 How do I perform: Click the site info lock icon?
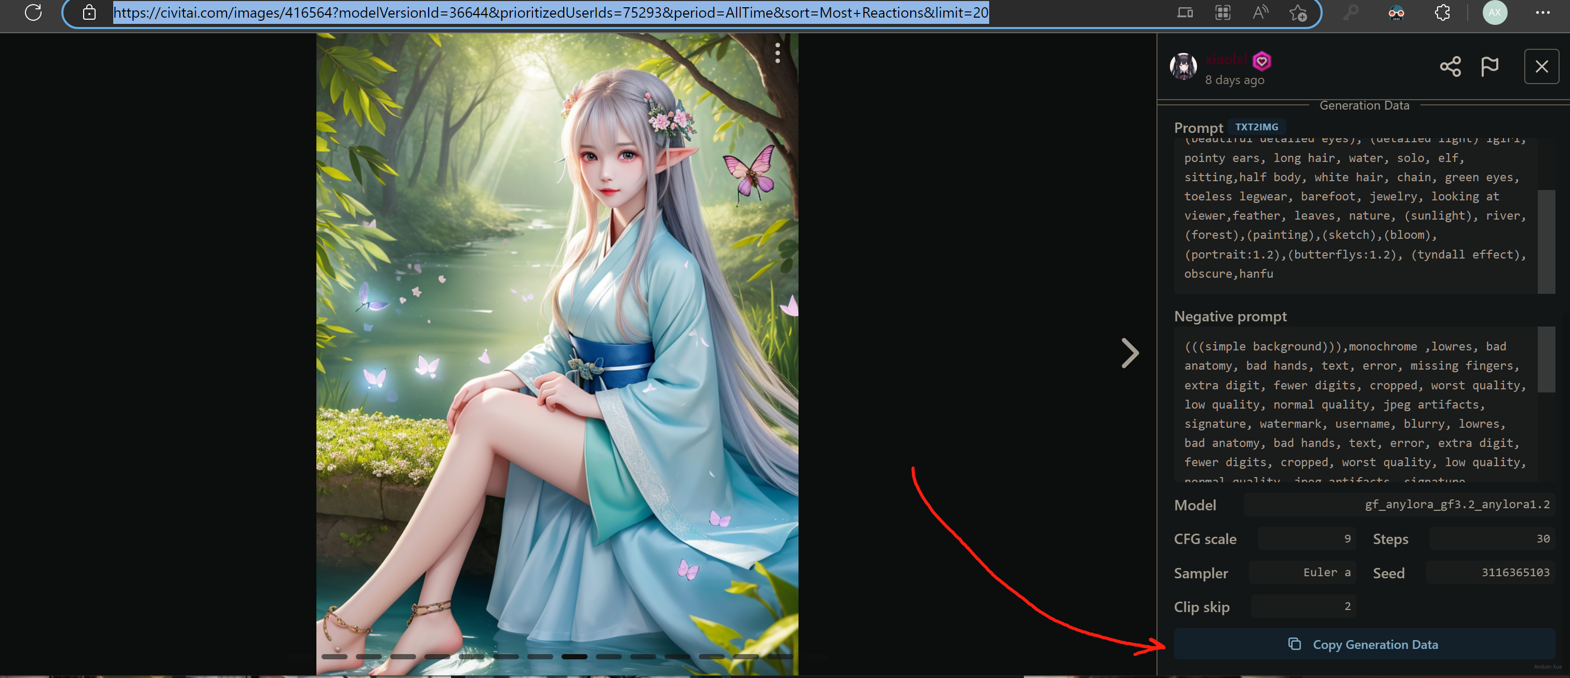tap(89, 12)
